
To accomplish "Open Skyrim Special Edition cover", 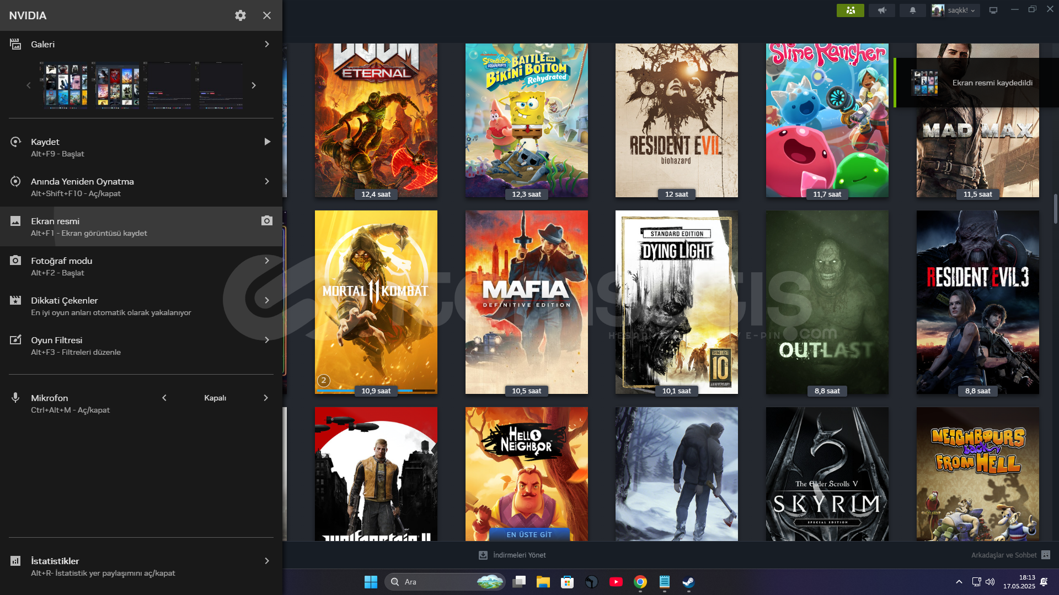I will 827,474.
